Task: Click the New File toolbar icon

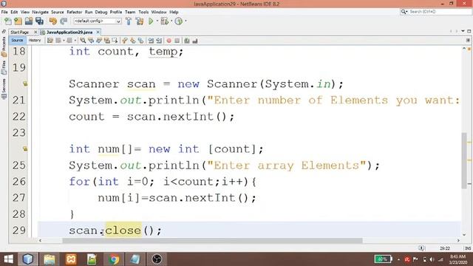Action: 8,21
